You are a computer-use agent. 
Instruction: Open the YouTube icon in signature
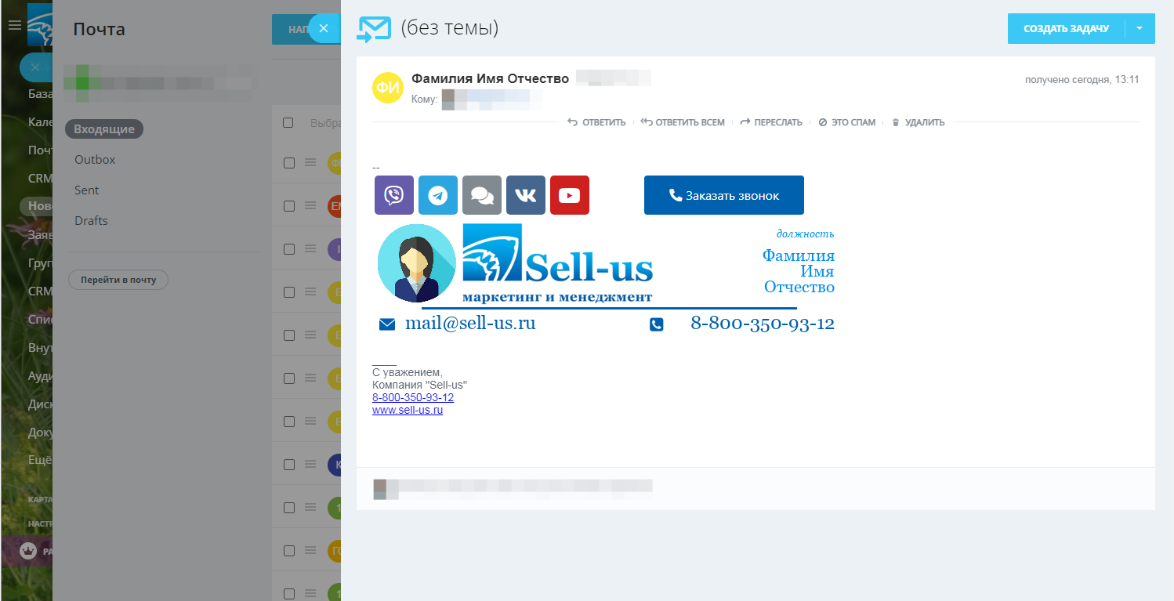click(570, 195)
